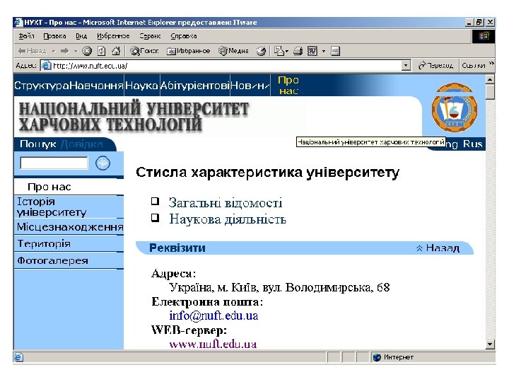The image size is (509, 382).
Task: Open the Back button history dropdown
Action: tap(54, 51)
